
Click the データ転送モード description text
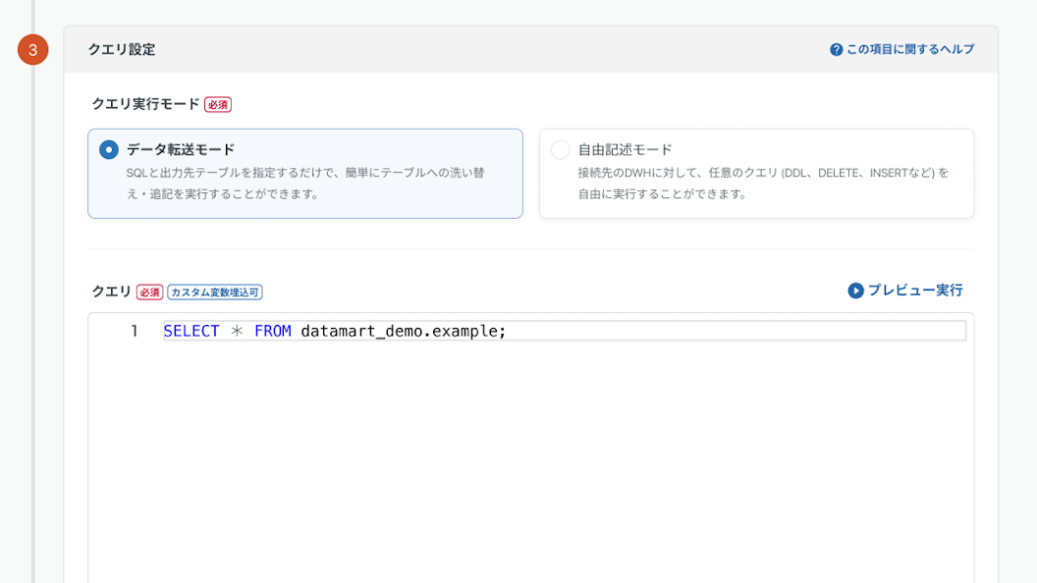pyautogui.click(x=305, y=184)
